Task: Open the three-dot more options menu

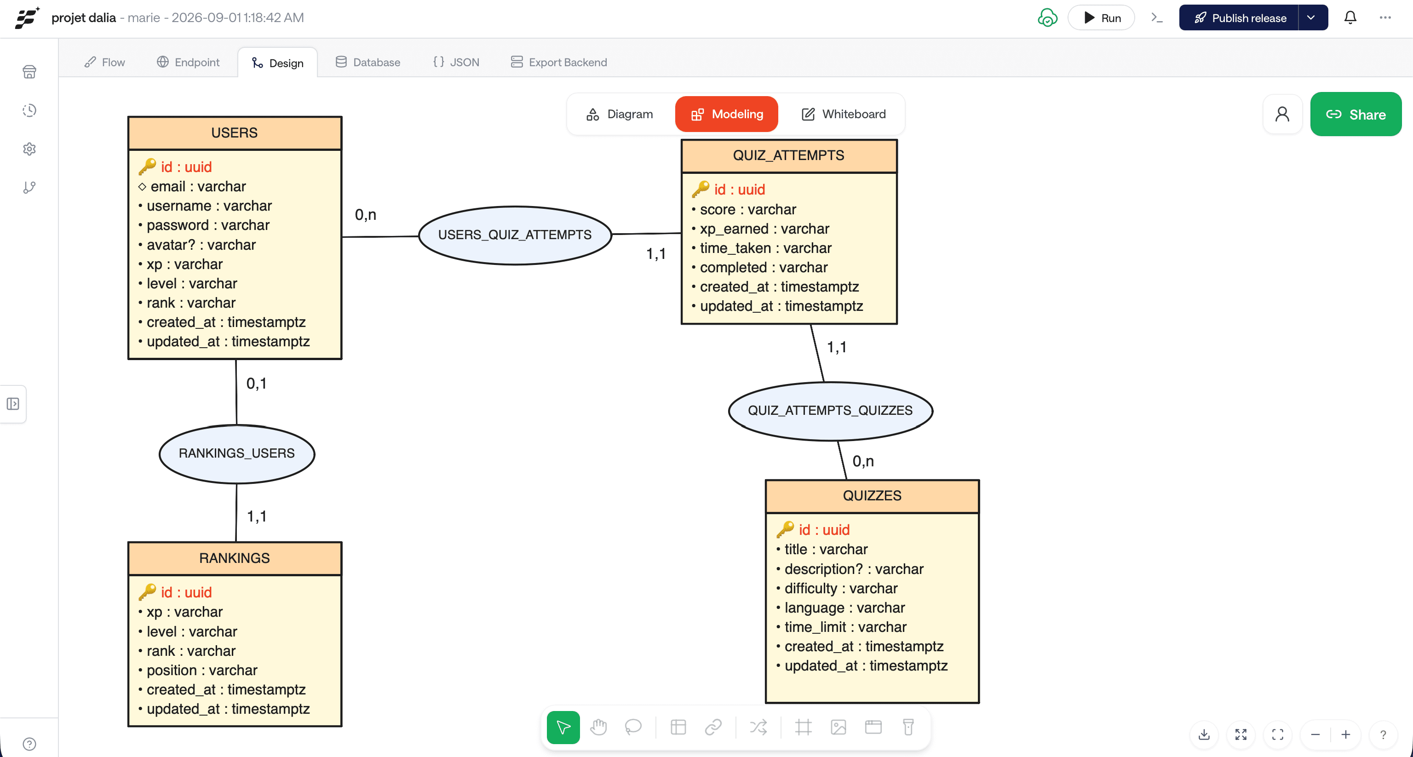Action: coord(1385,17)
